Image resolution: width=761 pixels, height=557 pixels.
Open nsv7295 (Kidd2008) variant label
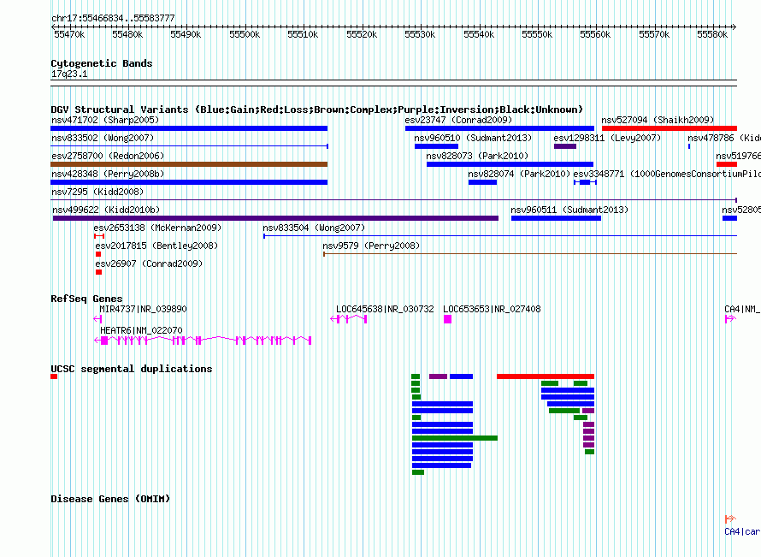point(97,192)
